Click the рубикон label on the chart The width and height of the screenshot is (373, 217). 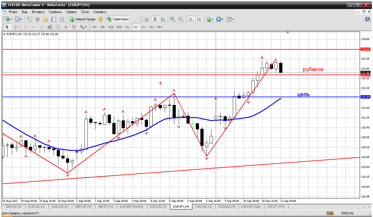click(x=313, y=69)
